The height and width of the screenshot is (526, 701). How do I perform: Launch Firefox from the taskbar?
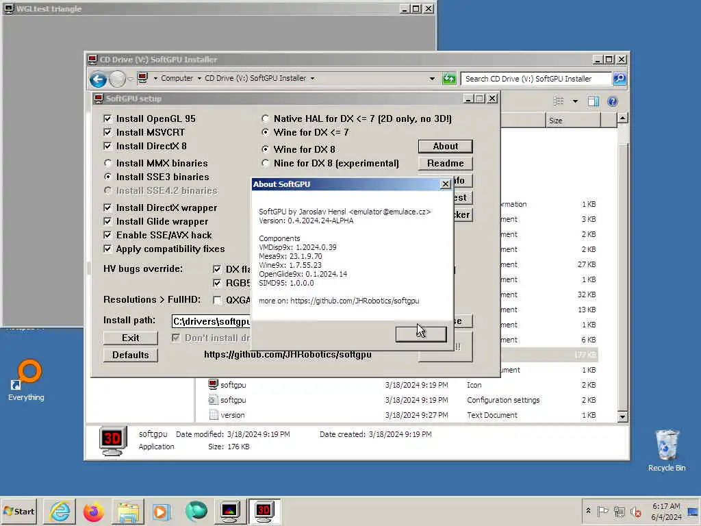[93, 511]
